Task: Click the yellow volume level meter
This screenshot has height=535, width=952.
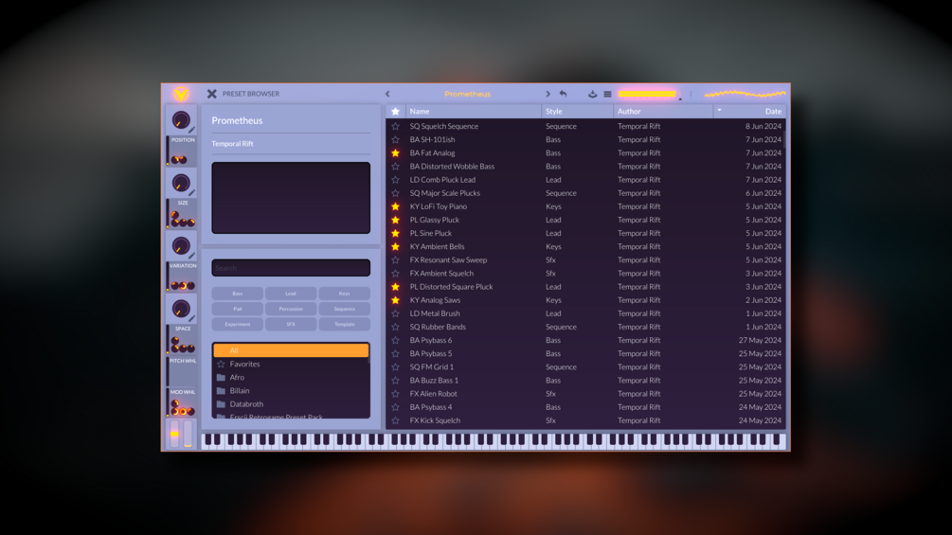Action: [x=647, y=94]
